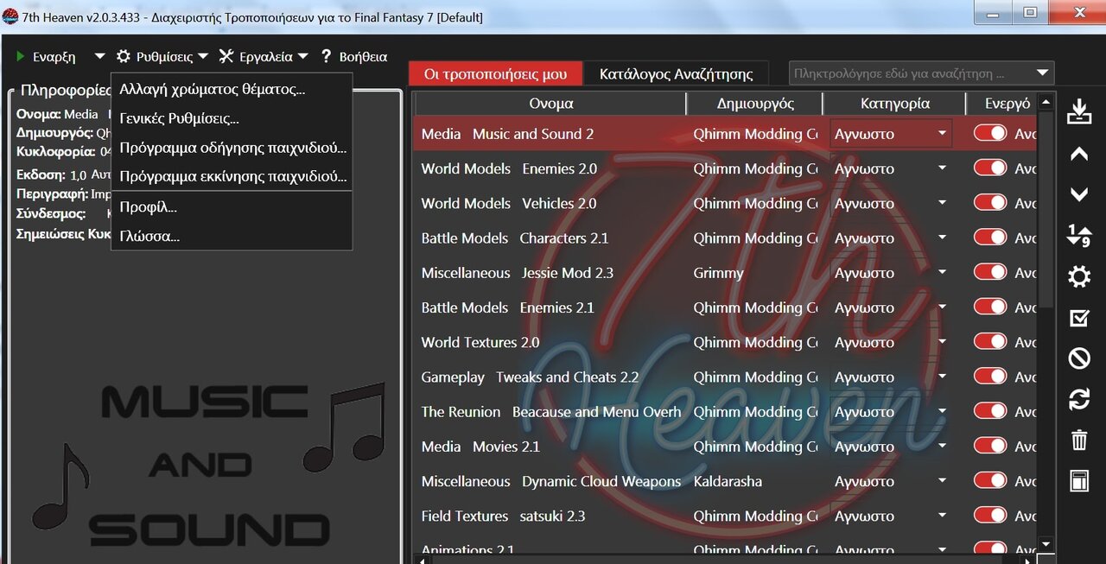The image size is (1106, 564).
Task: Sort by the Κατηγορία column header
Action: [x=895, y=104]
